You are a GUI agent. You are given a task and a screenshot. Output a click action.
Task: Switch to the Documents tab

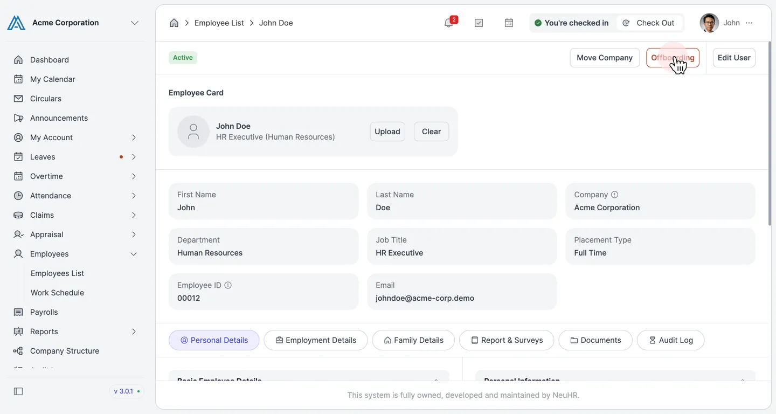tap(595, 340)
